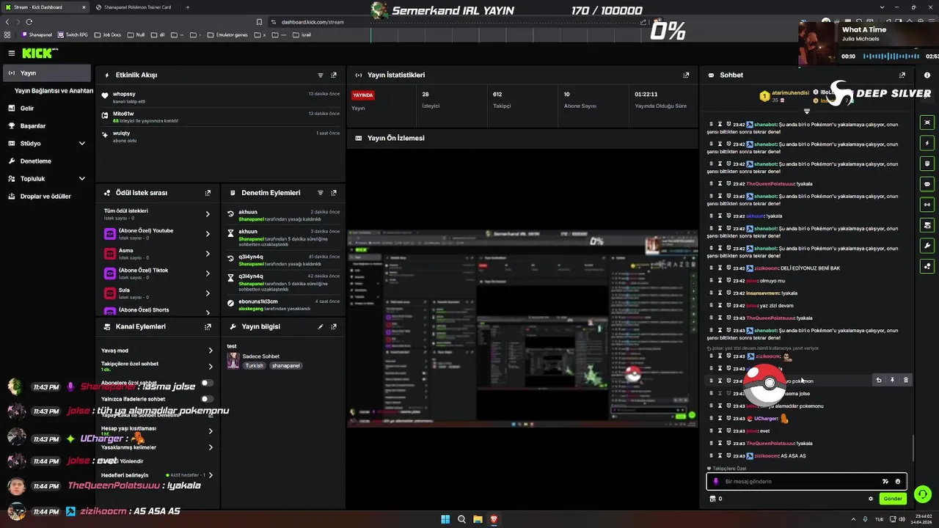Image resolution: width=939 pixels, height=528 pixels.
Task: Switch to Stream - Kick Dashboard tab
Action: pyautogui.click(x=45, y=7)
